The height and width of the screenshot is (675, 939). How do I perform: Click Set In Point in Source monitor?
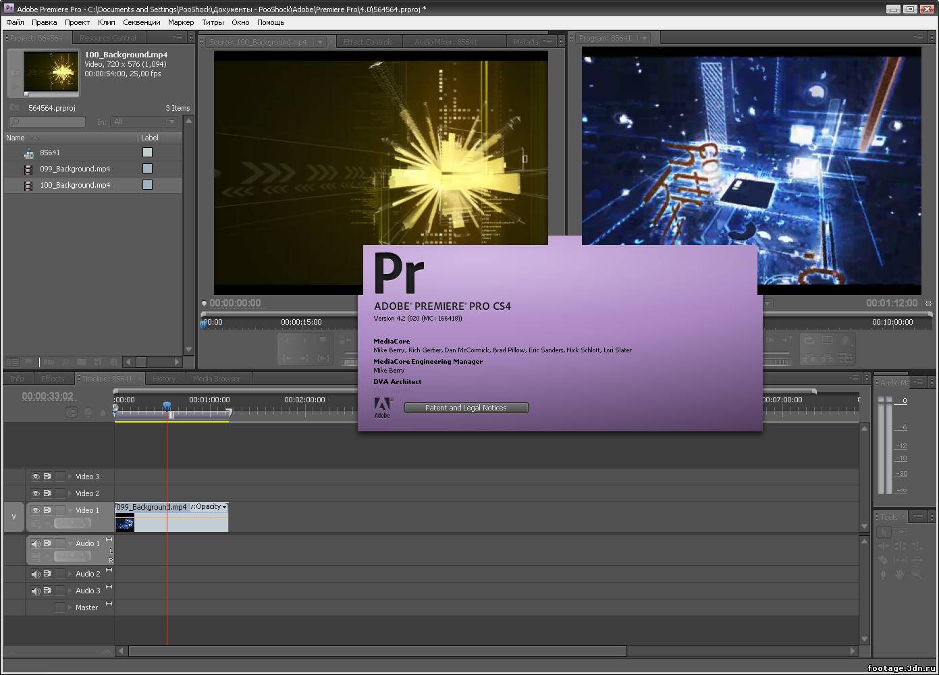pos(288,340)
